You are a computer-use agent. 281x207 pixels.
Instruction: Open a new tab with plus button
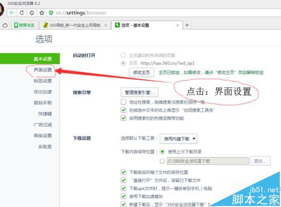tap(187, 25)
